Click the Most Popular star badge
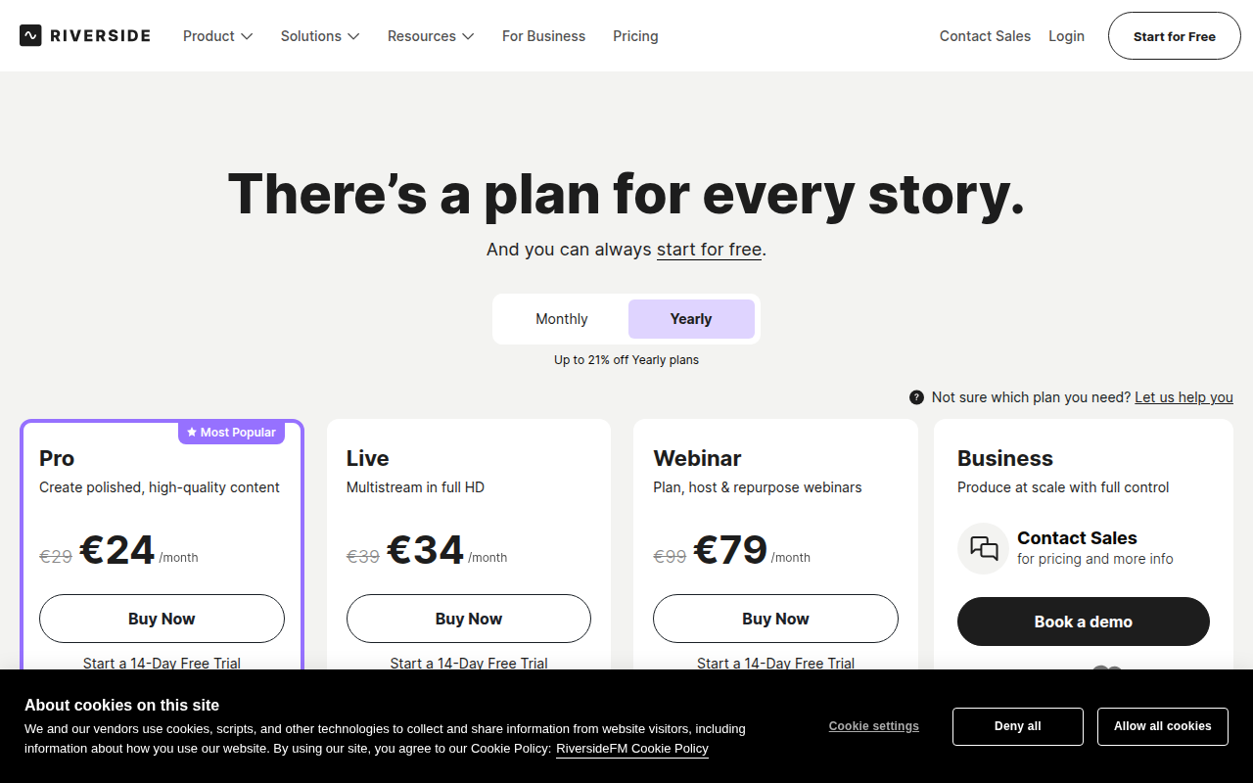The image size is (1253, 783). point(231,433)
